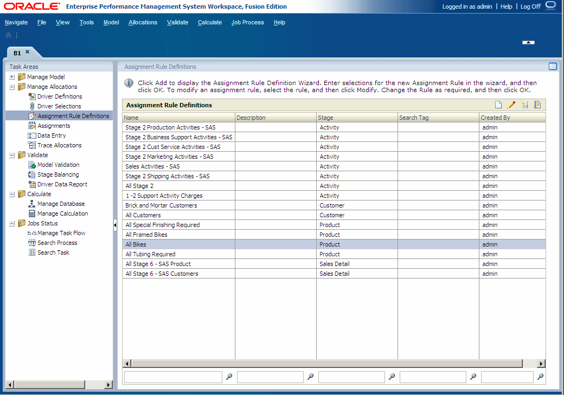This screenshot has width=564, height=395.
Task: Click the Modify pencil icon
Action: tap(511, 105)
